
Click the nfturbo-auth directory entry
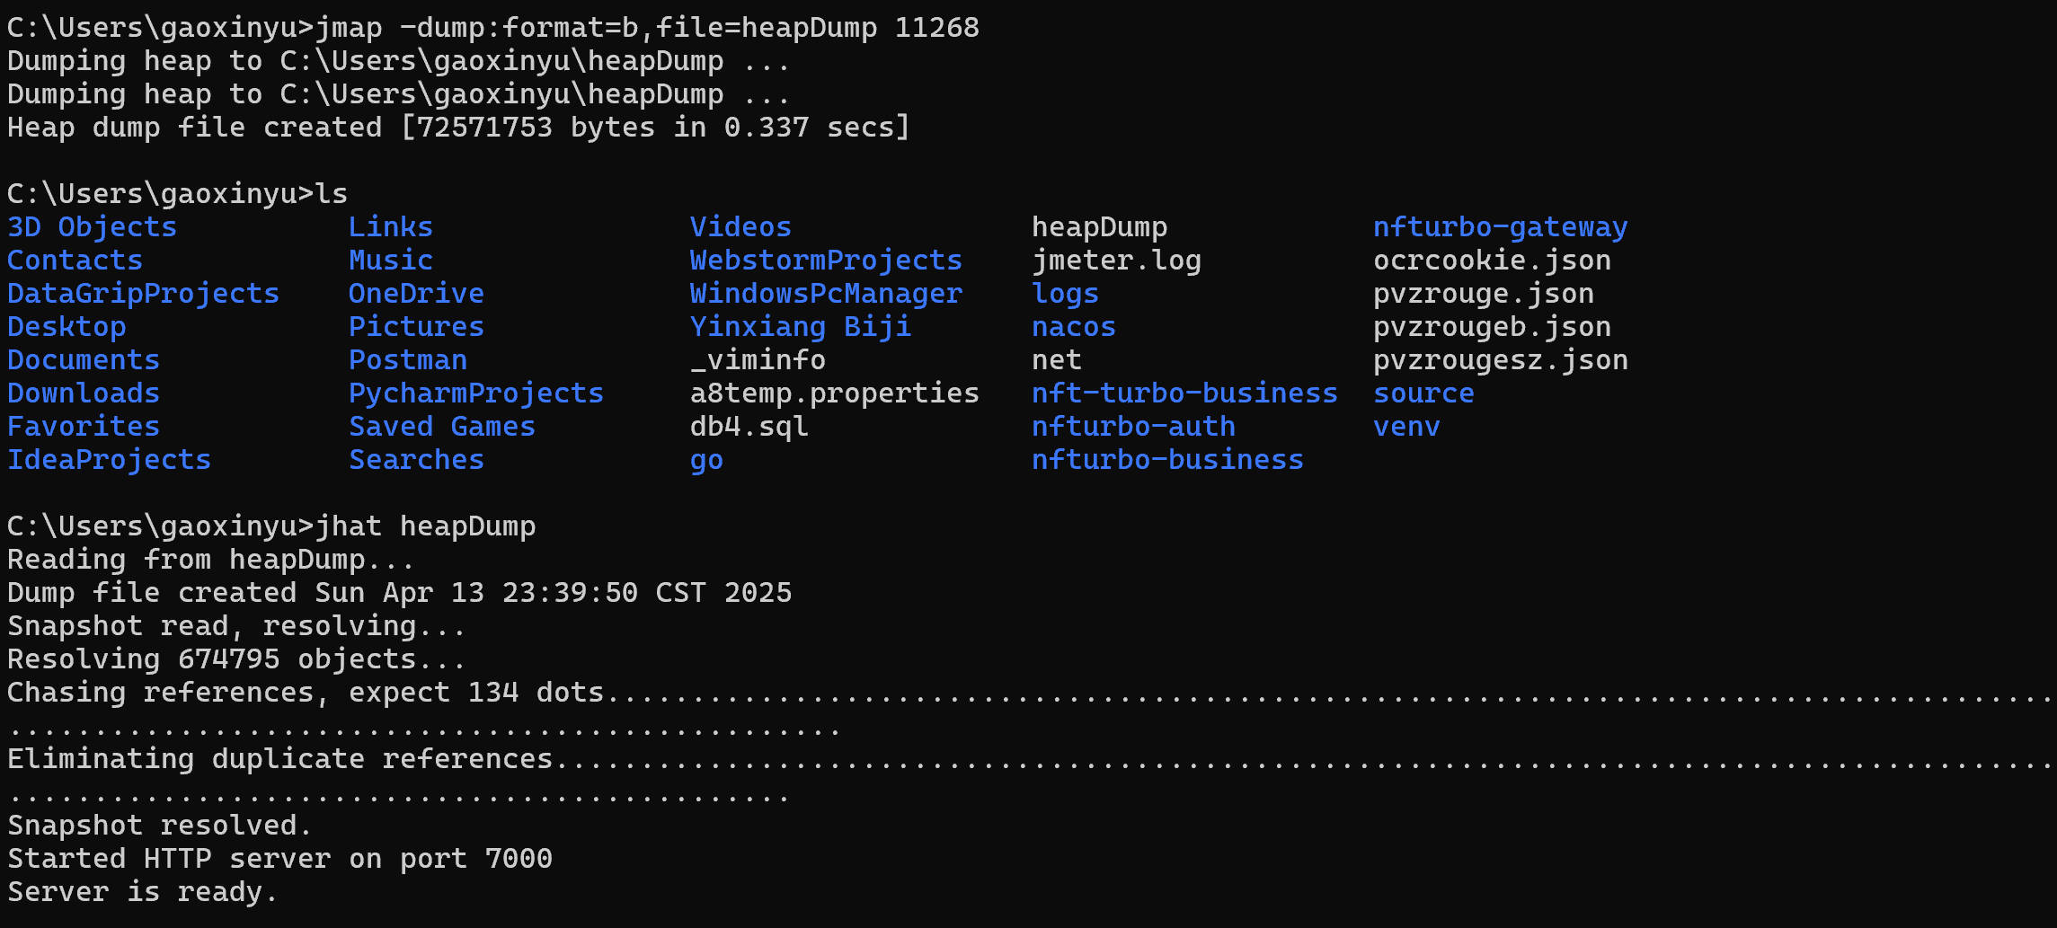coord(1132,427)
